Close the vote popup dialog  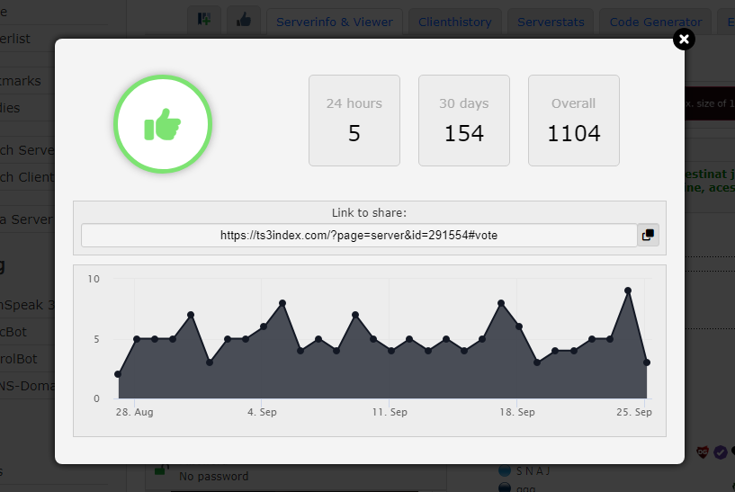[684, 39]
